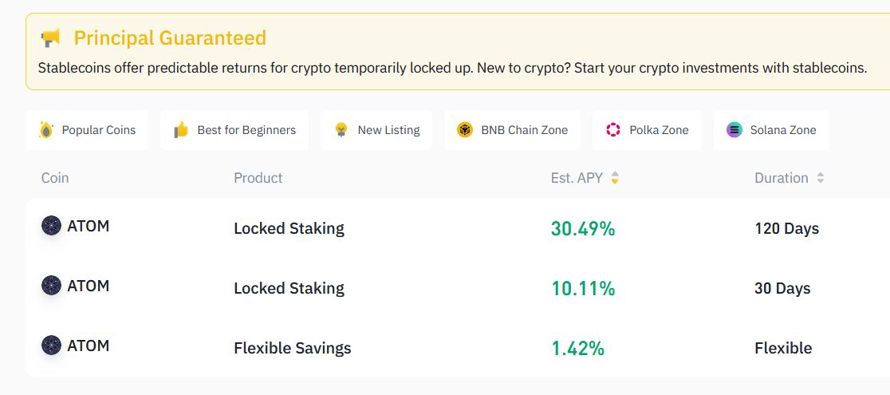Select the Popular Coins filter
This screenshot has width=890, height=395.
coord(87,130)
